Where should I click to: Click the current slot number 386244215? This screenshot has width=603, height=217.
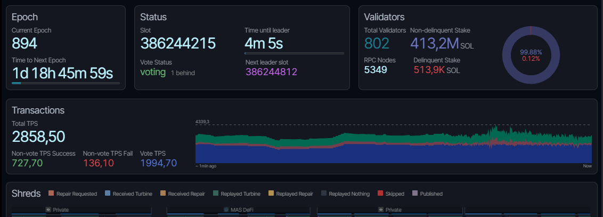tap(178, 44)
